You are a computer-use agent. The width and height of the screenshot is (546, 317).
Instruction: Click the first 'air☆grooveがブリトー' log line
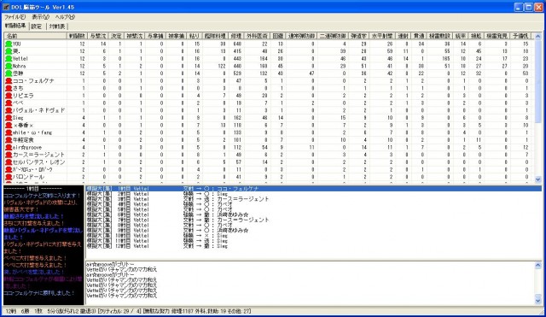coord(110,265)
